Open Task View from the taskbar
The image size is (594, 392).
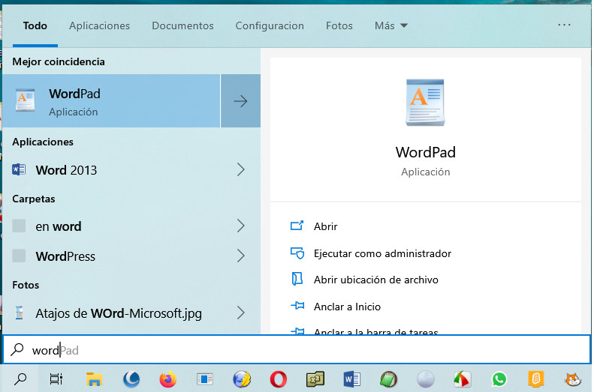[56, 379]
